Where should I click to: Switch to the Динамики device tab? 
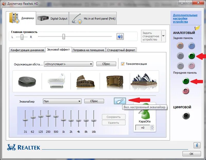click(x=22, y=18)
